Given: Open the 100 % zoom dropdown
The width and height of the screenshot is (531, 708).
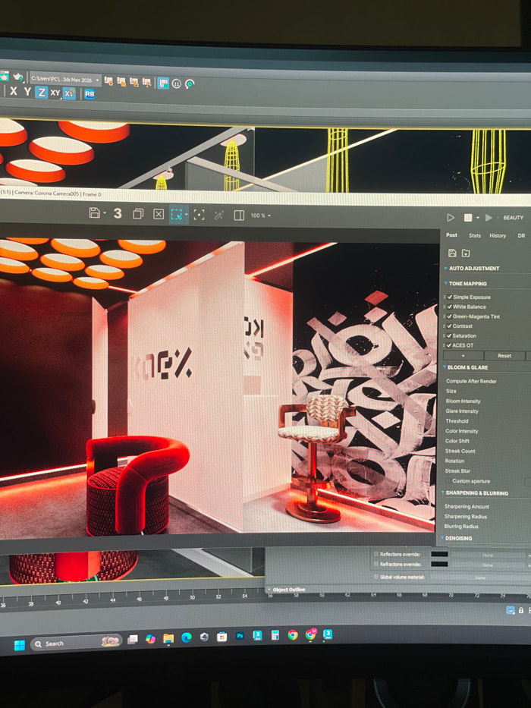Looking at the screenshot, I should [261, 216].
